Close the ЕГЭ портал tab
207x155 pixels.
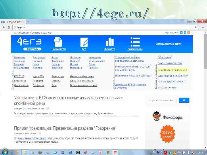[x=24, y=22]
